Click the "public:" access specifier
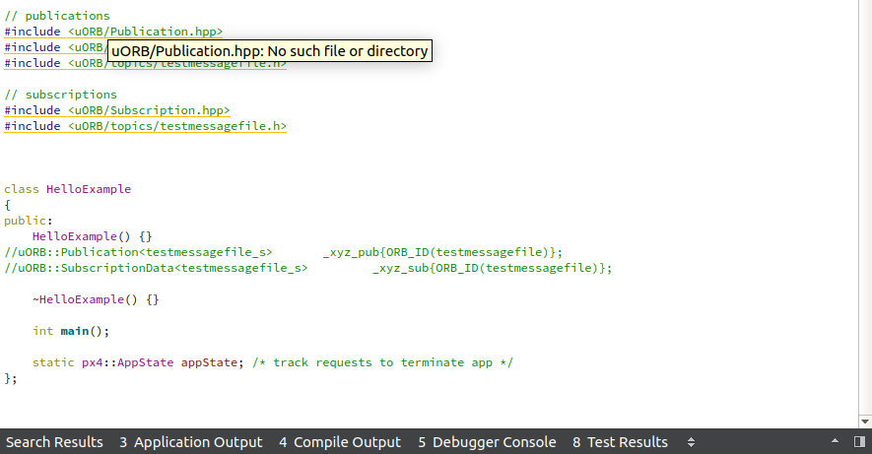The image size is (872, 454). pyautogui.click(x=29, y=221)
